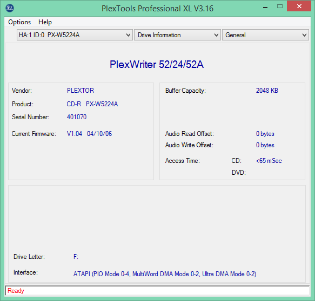Click the Audio Read Offset value
The image size is (315, 301).
pyautogui.click(x=265, y=134)
